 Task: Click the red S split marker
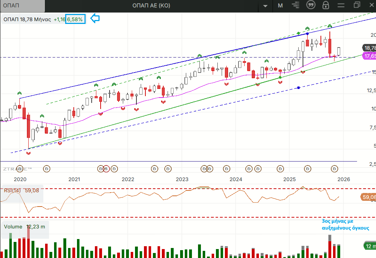coord(106,168)
